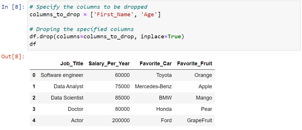Select the row index 0 label

pyautogui.click(x=34, y=75)
